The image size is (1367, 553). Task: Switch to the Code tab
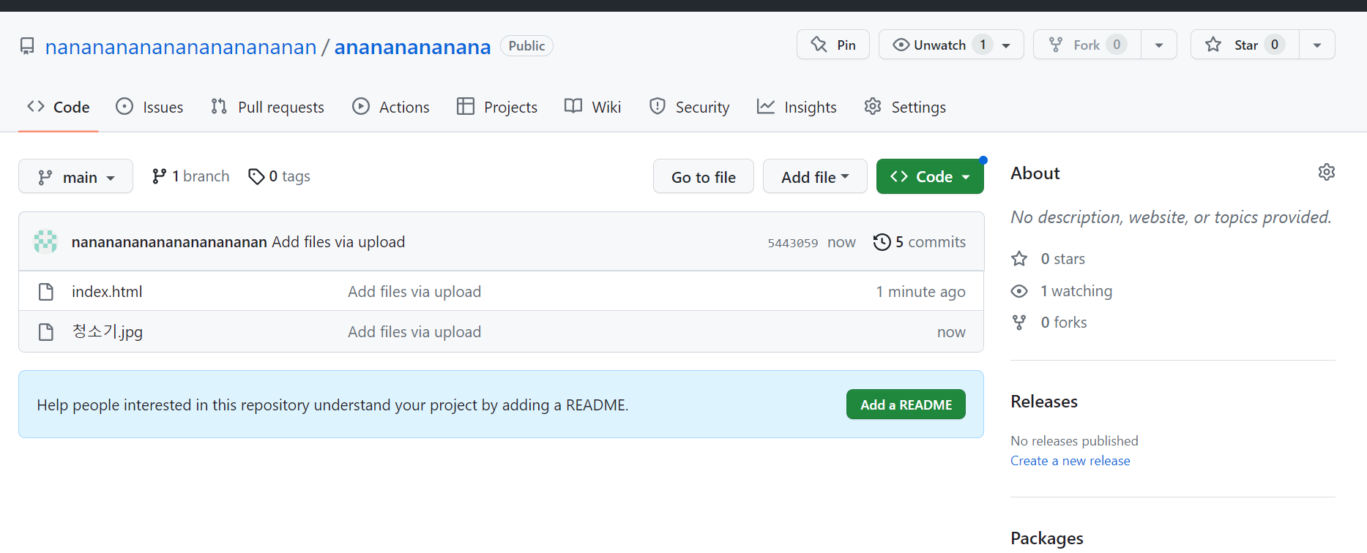coord(59,107)
